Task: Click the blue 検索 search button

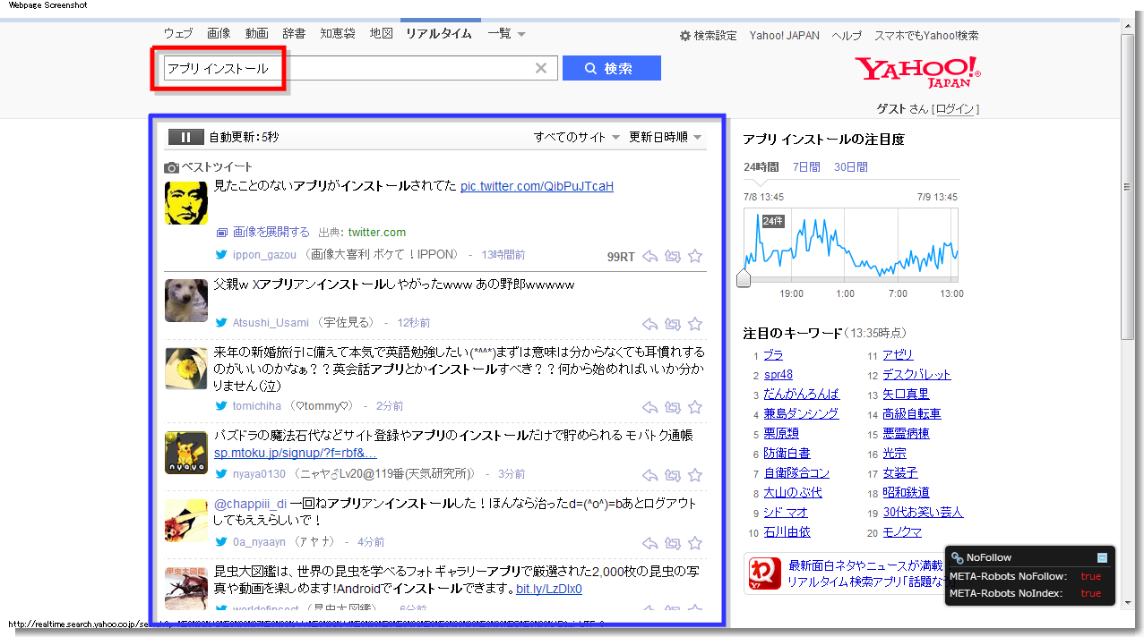Action: (x=612, y=68)
